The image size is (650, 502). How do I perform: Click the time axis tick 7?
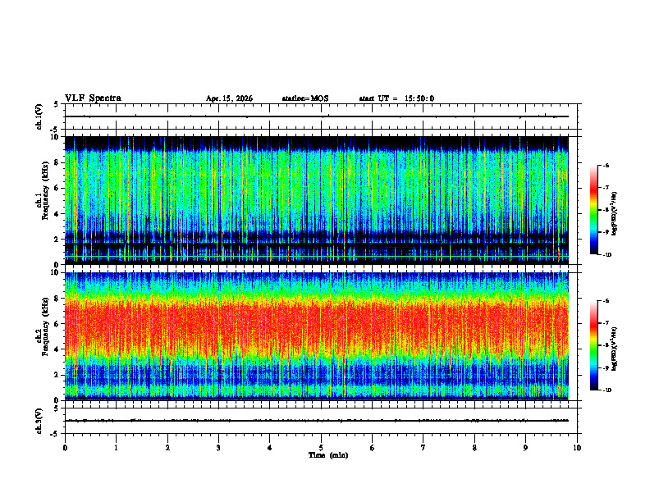point(423,448)
